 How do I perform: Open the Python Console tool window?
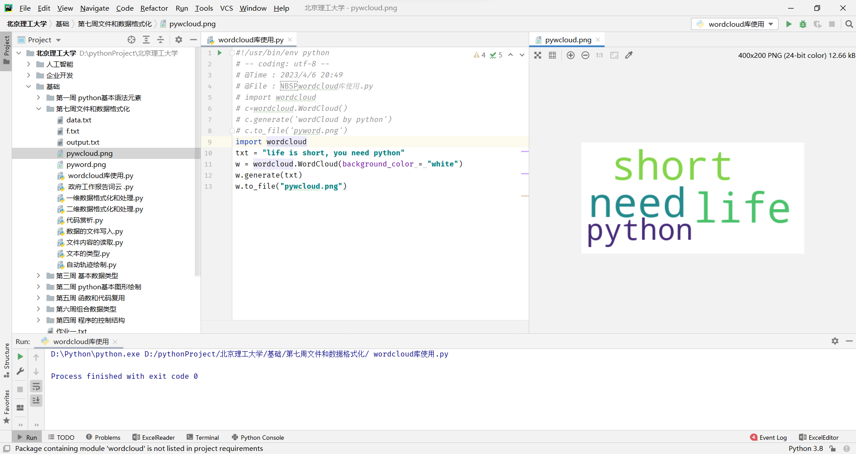[258, 438]
